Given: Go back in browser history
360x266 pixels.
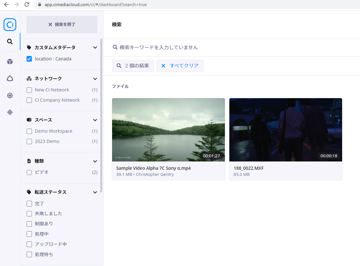Looking at the screenshot, I should click(x=6, y=4).
